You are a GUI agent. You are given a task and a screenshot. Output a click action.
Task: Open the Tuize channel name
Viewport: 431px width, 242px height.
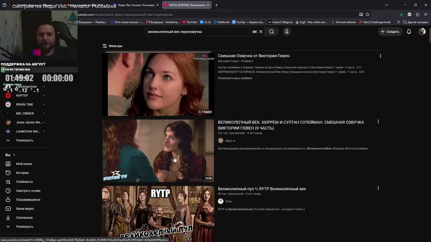tap(228, 201)
